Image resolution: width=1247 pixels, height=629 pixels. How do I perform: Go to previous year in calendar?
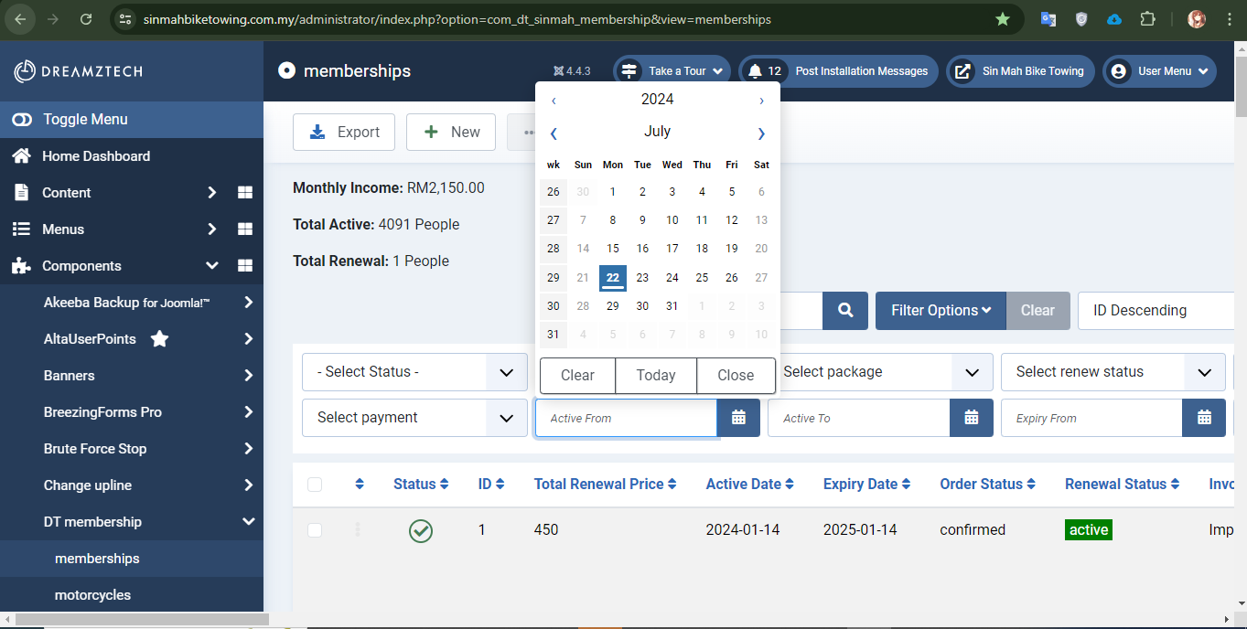(554, 101)
